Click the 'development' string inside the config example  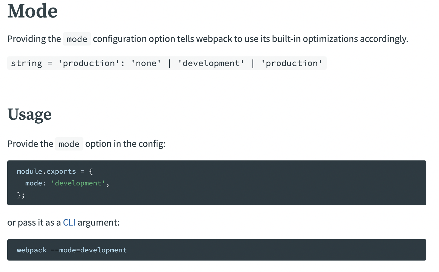78,183
